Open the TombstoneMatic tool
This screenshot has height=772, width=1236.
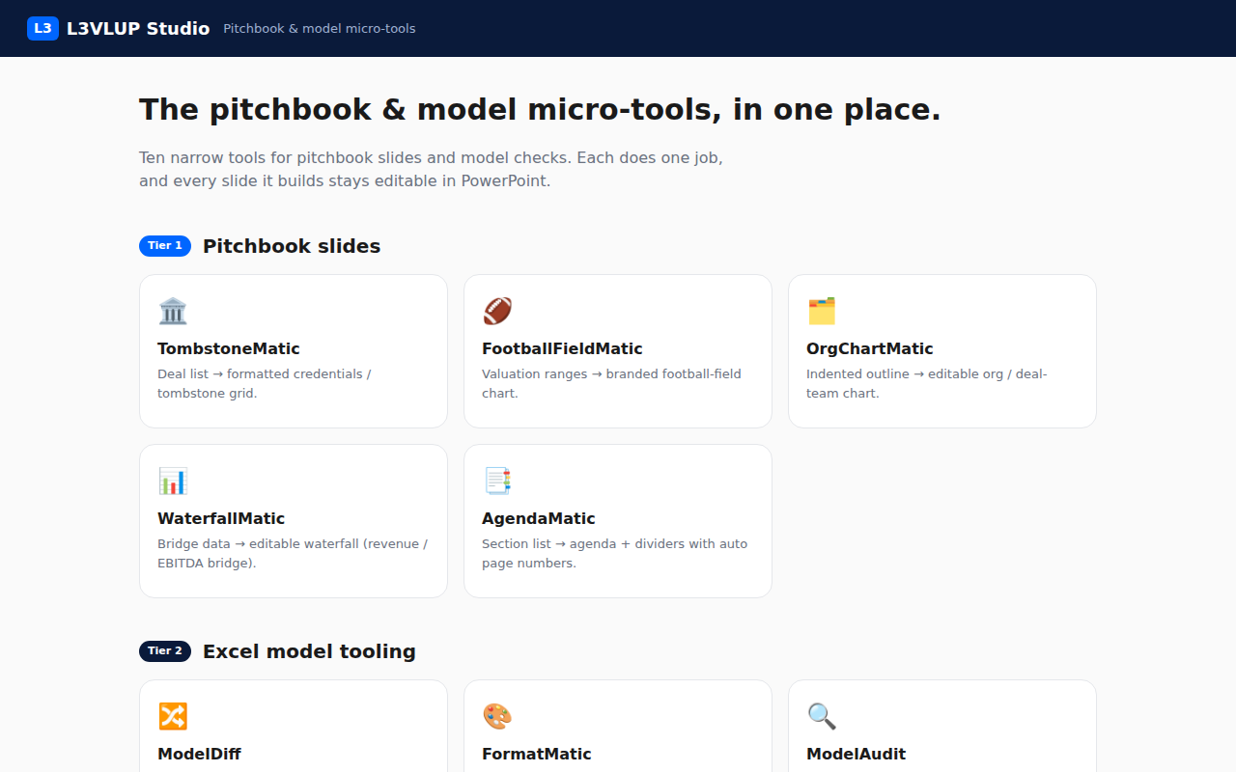(x=294, y=351)
